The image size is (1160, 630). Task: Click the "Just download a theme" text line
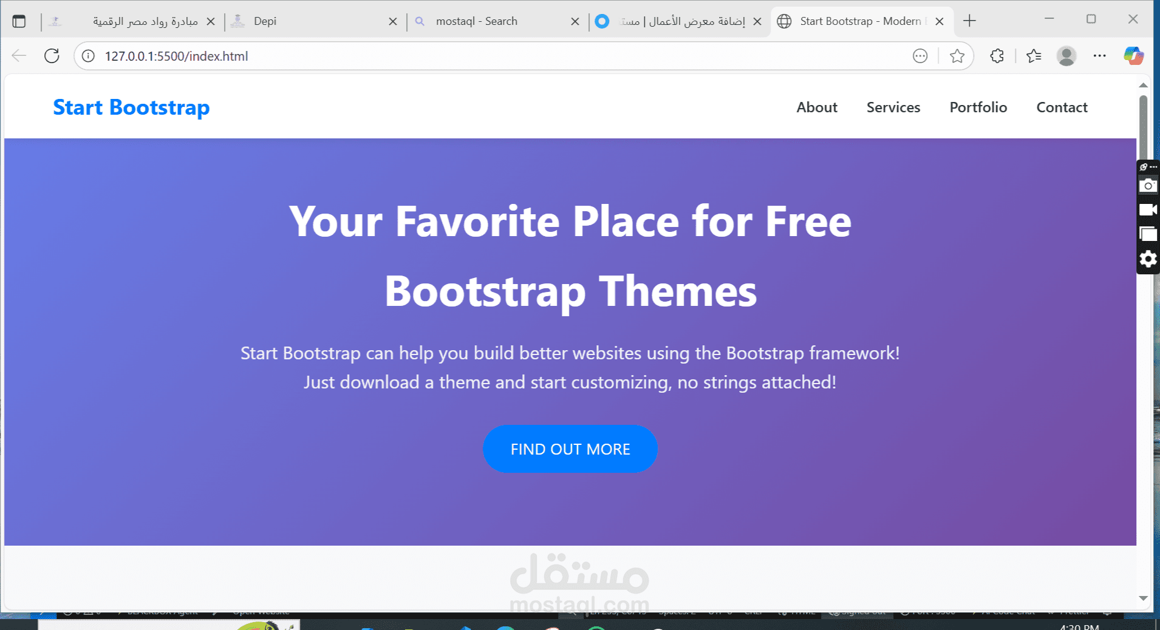[x=570, y=382]
